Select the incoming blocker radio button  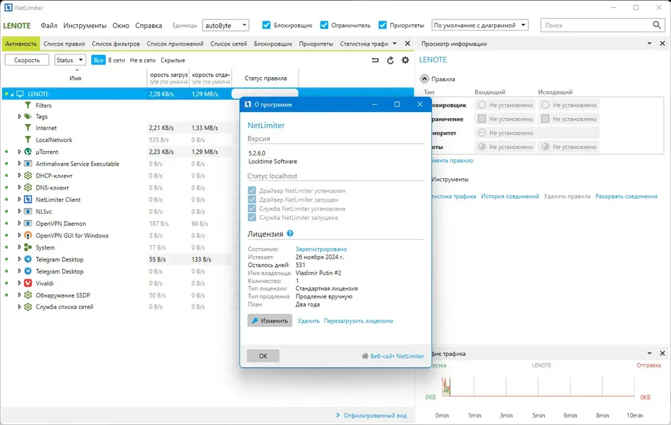click(x=482, y=105)
